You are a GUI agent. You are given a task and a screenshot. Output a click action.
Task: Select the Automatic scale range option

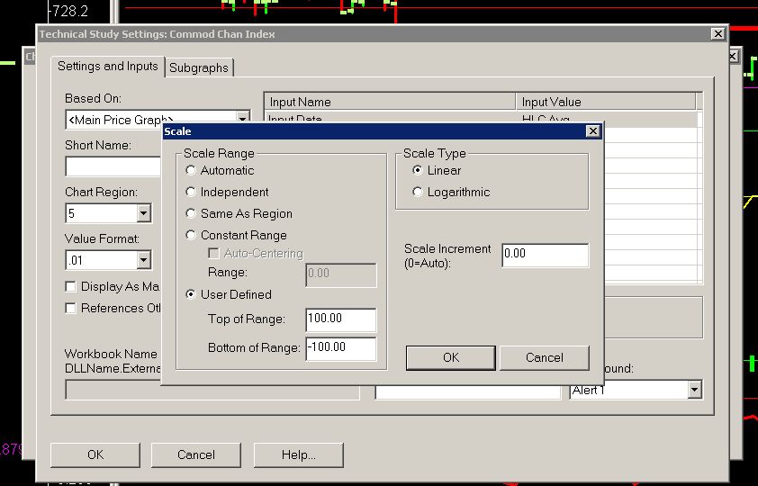coord(190,170)
